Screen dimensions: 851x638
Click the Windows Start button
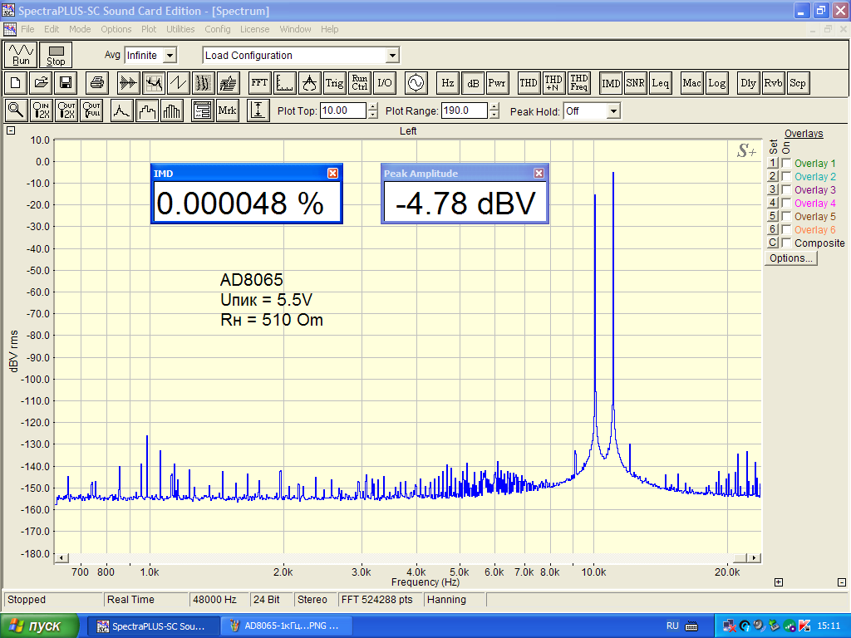pyautogui.click(x=40, y=626)
